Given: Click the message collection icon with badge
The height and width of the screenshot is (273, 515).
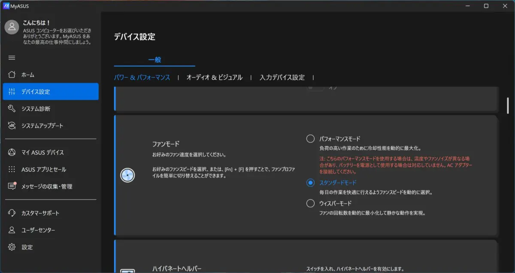Looking at the screenshot, I should (12, 186).
